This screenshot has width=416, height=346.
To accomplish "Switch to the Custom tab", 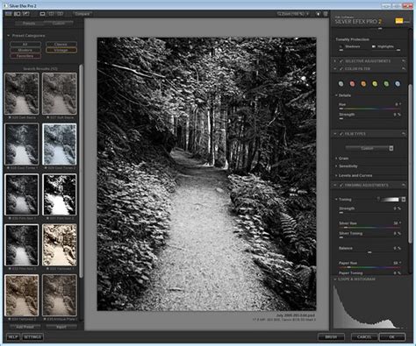I will 58,24.
